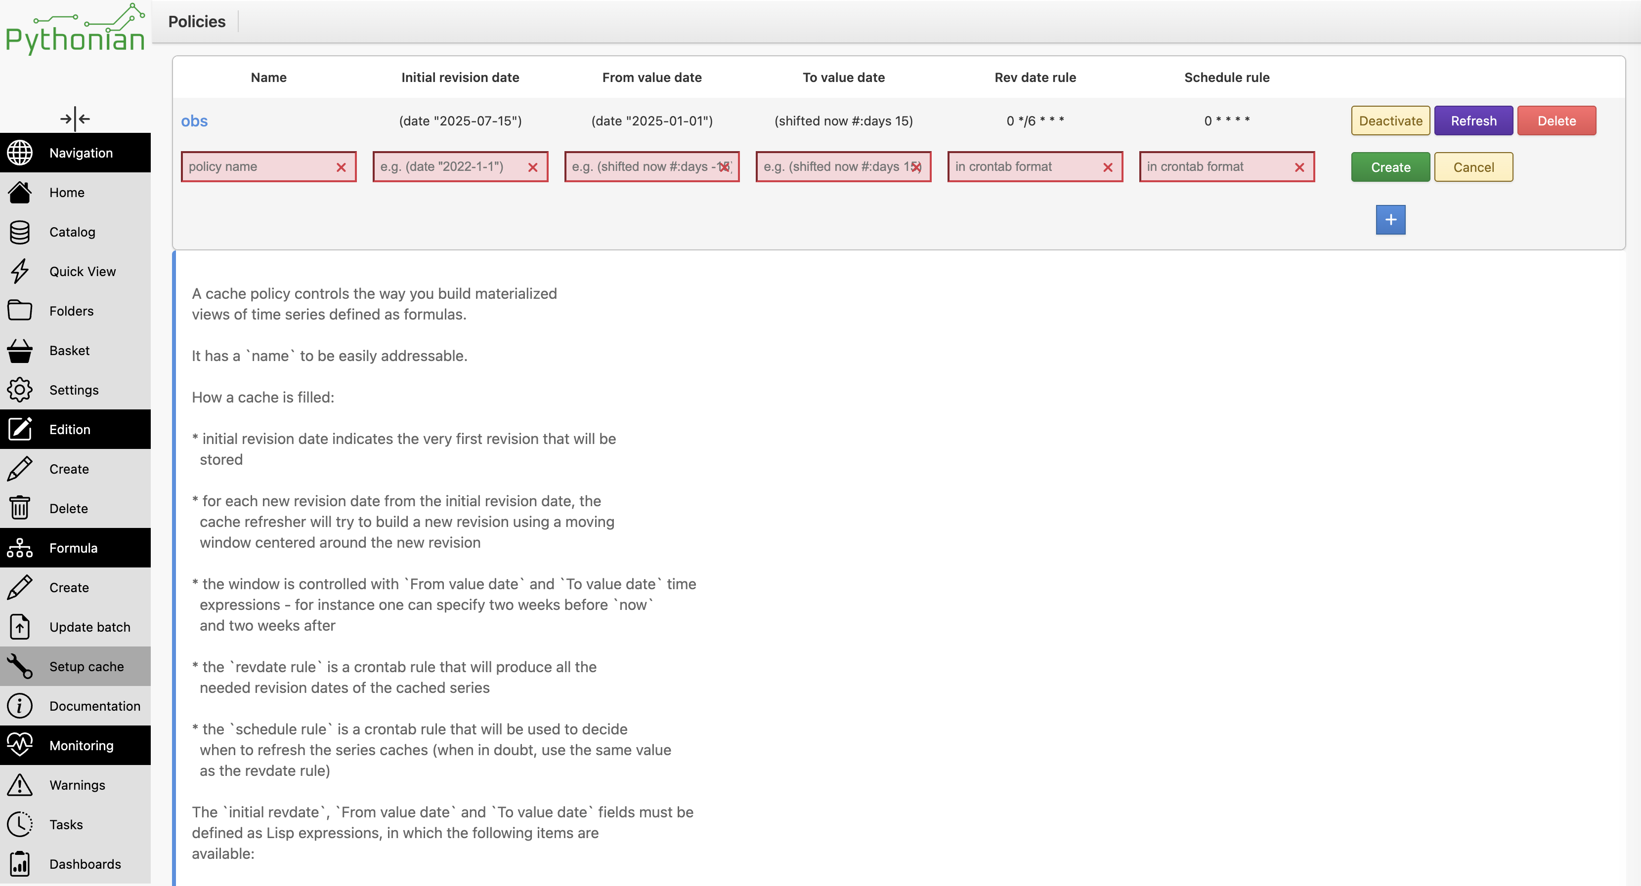Image resolution: width=1641 pixels, height=886 pixels.
Task: Click the Initial revision date column header
Action: tap(460, 77)
